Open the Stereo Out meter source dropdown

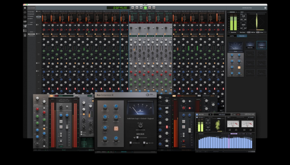[233, 32]
